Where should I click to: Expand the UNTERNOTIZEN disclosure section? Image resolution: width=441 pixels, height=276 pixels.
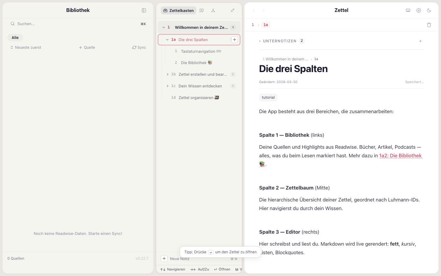click(260, 41)
